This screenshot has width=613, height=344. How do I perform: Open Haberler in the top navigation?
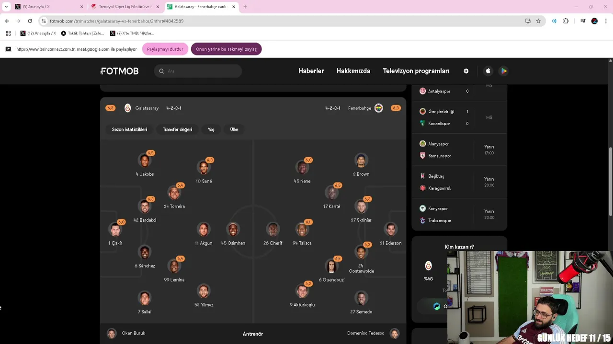(311, 71)
